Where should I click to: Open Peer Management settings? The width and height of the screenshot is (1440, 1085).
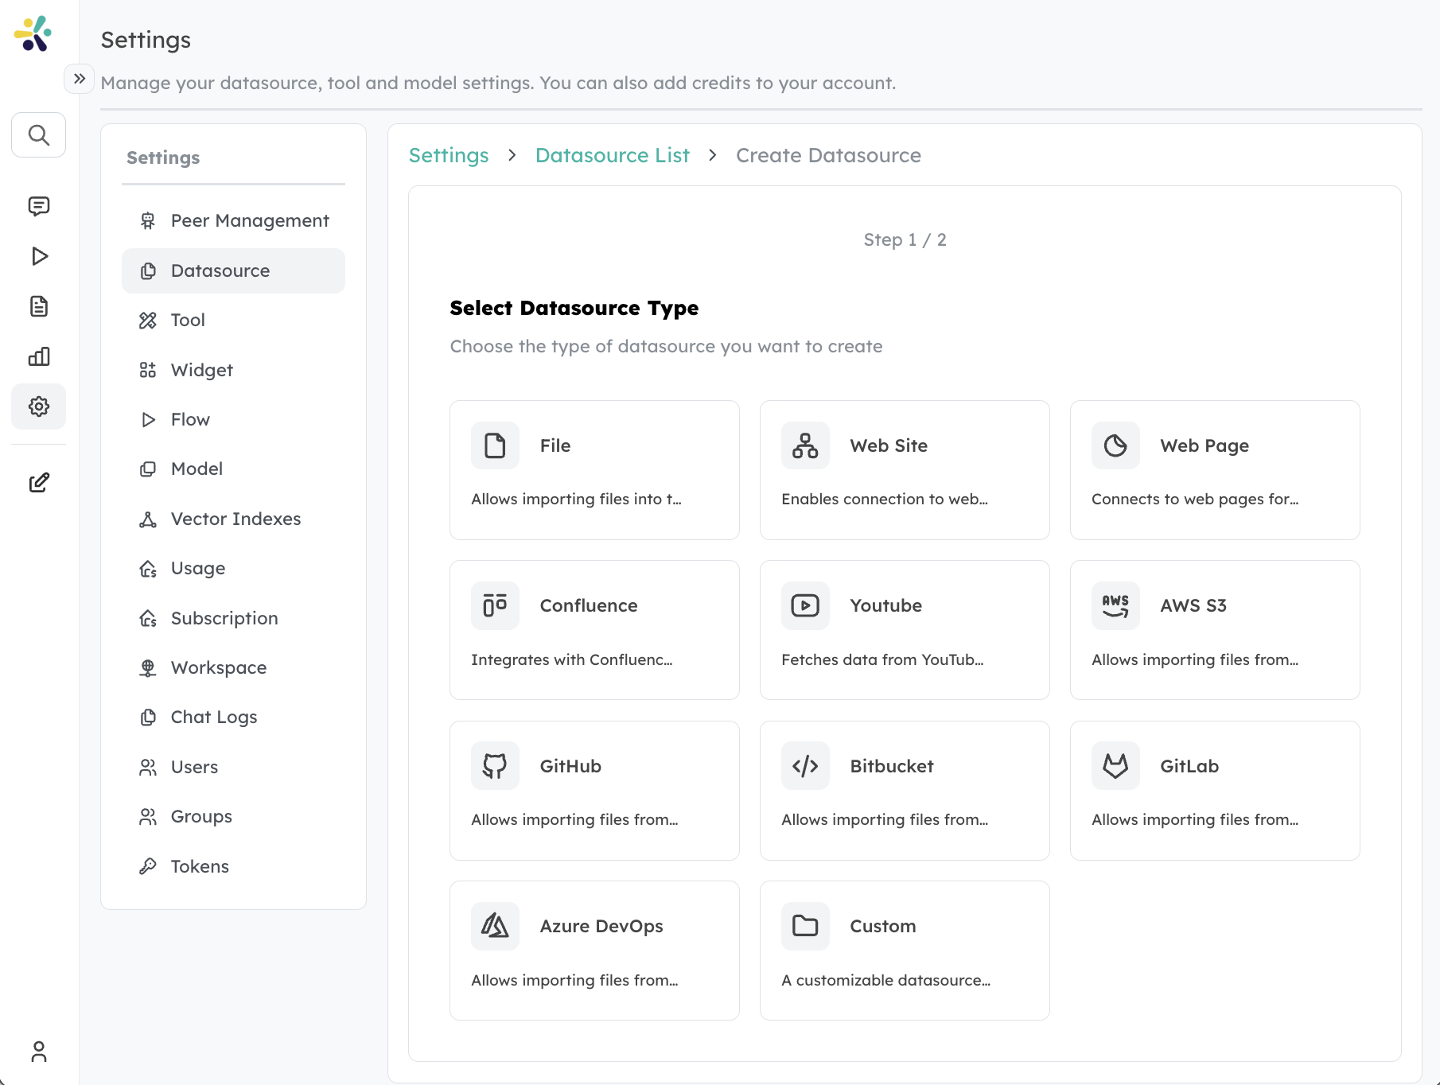(x=249, y=220)
